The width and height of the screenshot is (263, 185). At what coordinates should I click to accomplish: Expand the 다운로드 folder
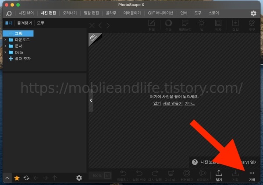point(5,40)
